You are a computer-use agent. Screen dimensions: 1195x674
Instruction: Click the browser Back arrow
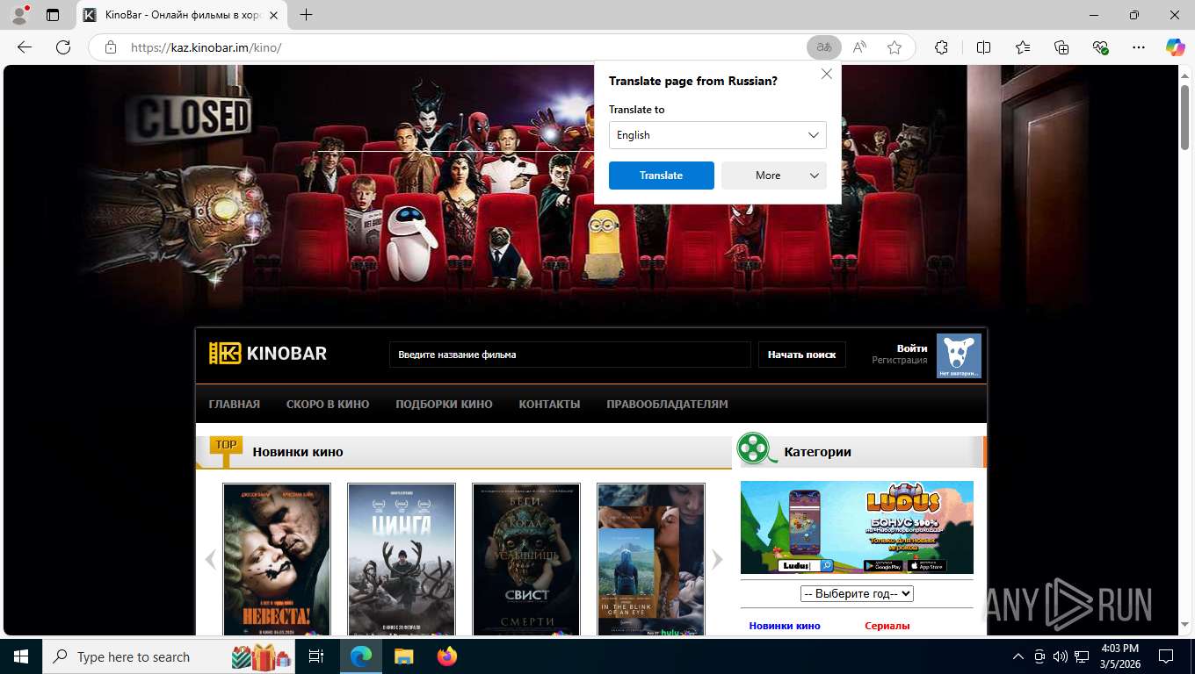[x=25, y=47]
